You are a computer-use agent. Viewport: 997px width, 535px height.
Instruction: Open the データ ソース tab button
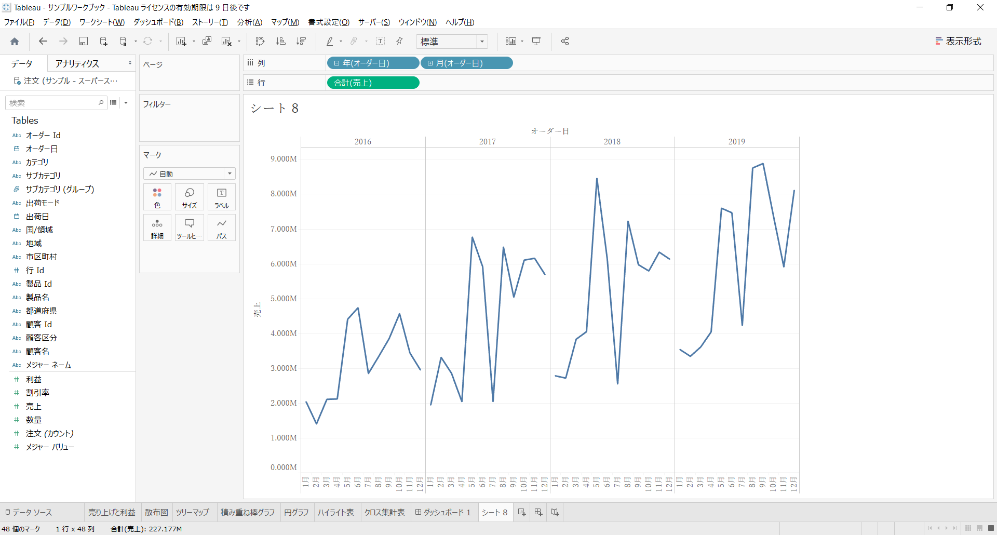coord(29,513)
